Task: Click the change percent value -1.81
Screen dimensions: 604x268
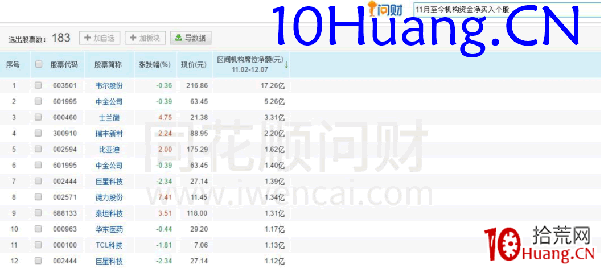Action: point(164,245)
